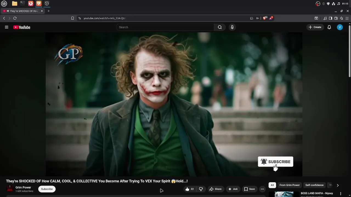Switch to Brave browser in the panel
This screenshot has width=351, height=197.
tap(39, 4)
